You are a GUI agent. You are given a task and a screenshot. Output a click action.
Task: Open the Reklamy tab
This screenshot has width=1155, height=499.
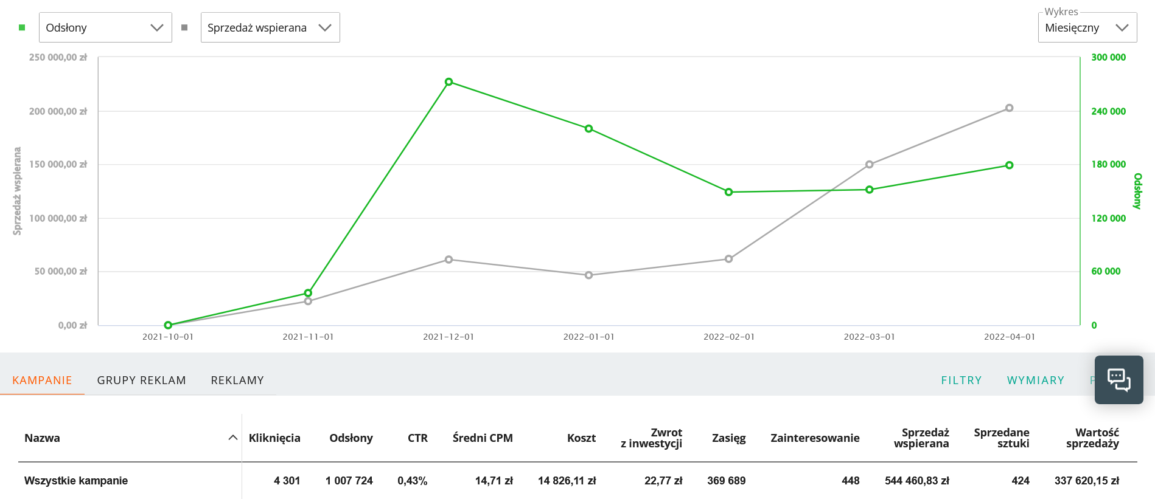(237, 380)
